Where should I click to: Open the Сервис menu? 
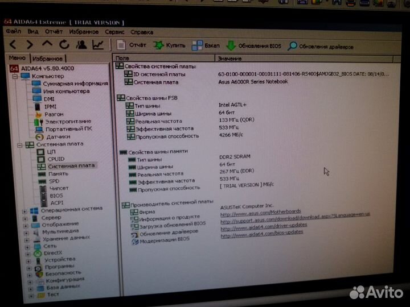[x=114, y=32]
